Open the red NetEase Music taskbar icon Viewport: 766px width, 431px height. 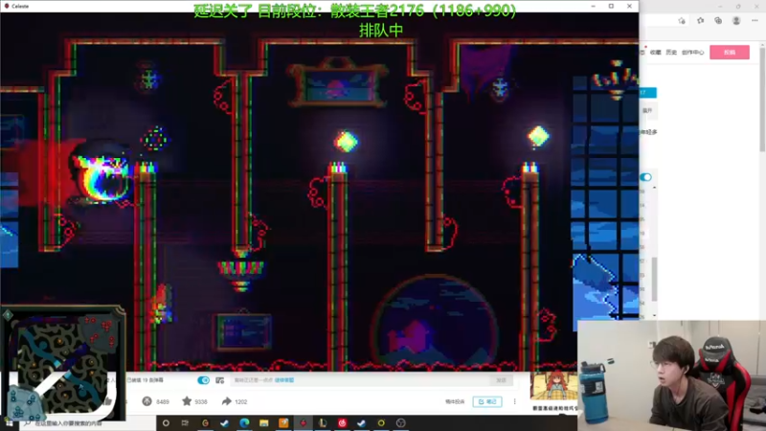(x=342, y=423)
